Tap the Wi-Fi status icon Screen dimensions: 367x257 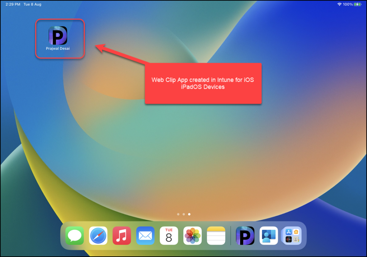click(x=339, y=4)
